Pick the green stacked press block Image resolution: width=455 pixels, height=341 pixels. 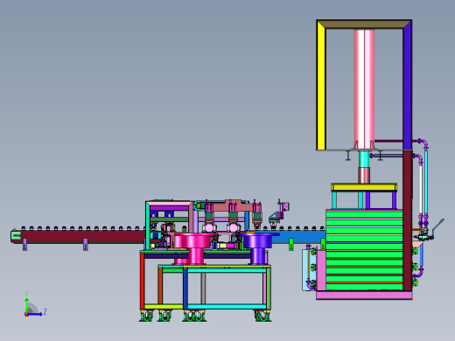coord(364,250)
